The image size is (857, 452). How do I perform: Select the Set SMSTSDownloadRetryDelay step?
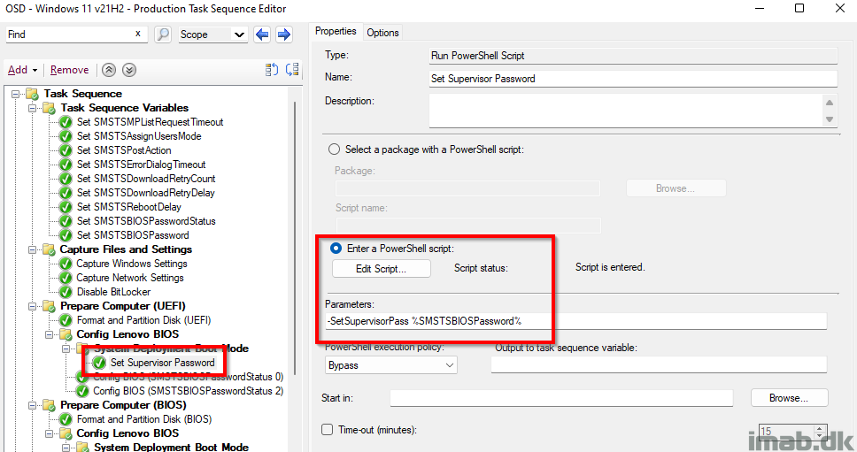[x=145, y=193]
